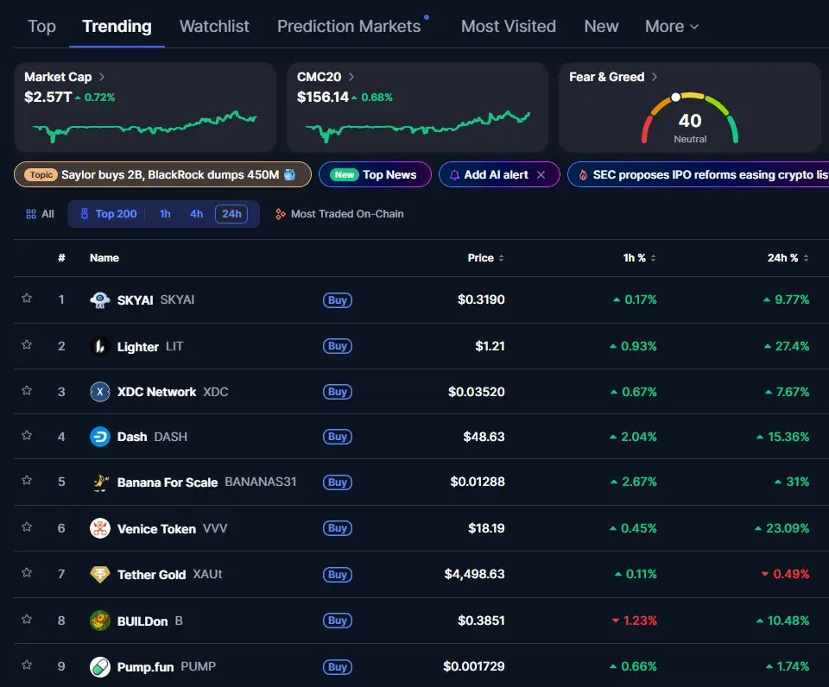This screenshot has height=687, width=829.
Task: Open the Top News chip
Action: tap(375, 175)
